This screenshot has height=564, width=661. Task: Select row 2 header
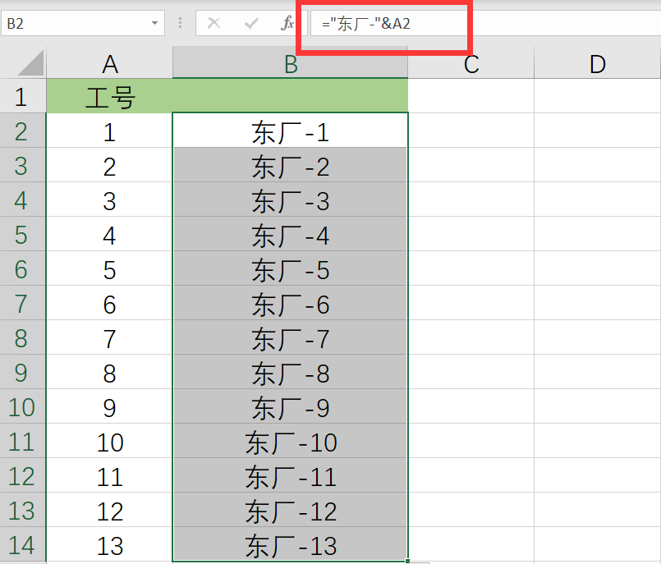[x=23, y=131]
